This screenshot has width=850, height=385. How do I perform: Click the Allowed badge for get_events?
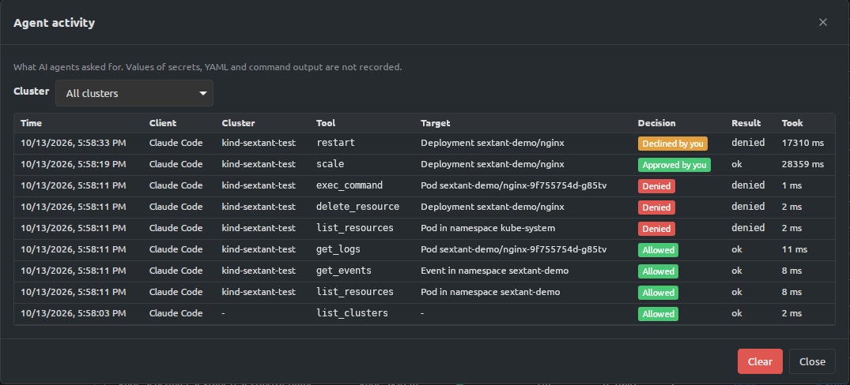[x=658, y=271]
